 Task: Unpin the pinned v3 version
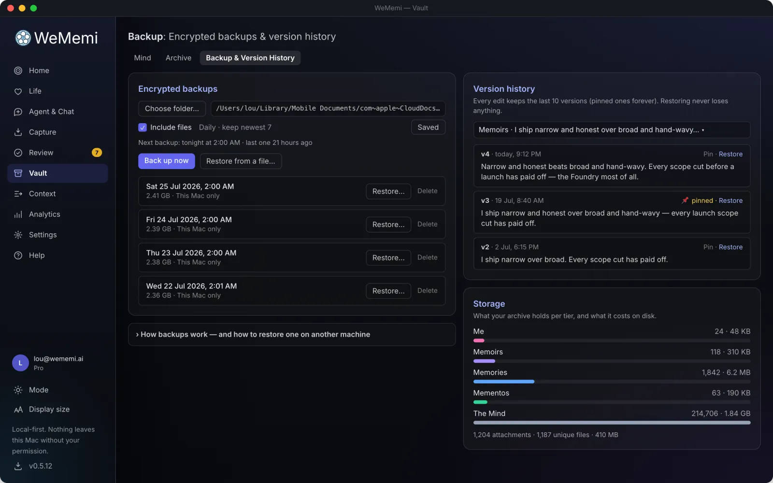(702, 200)
